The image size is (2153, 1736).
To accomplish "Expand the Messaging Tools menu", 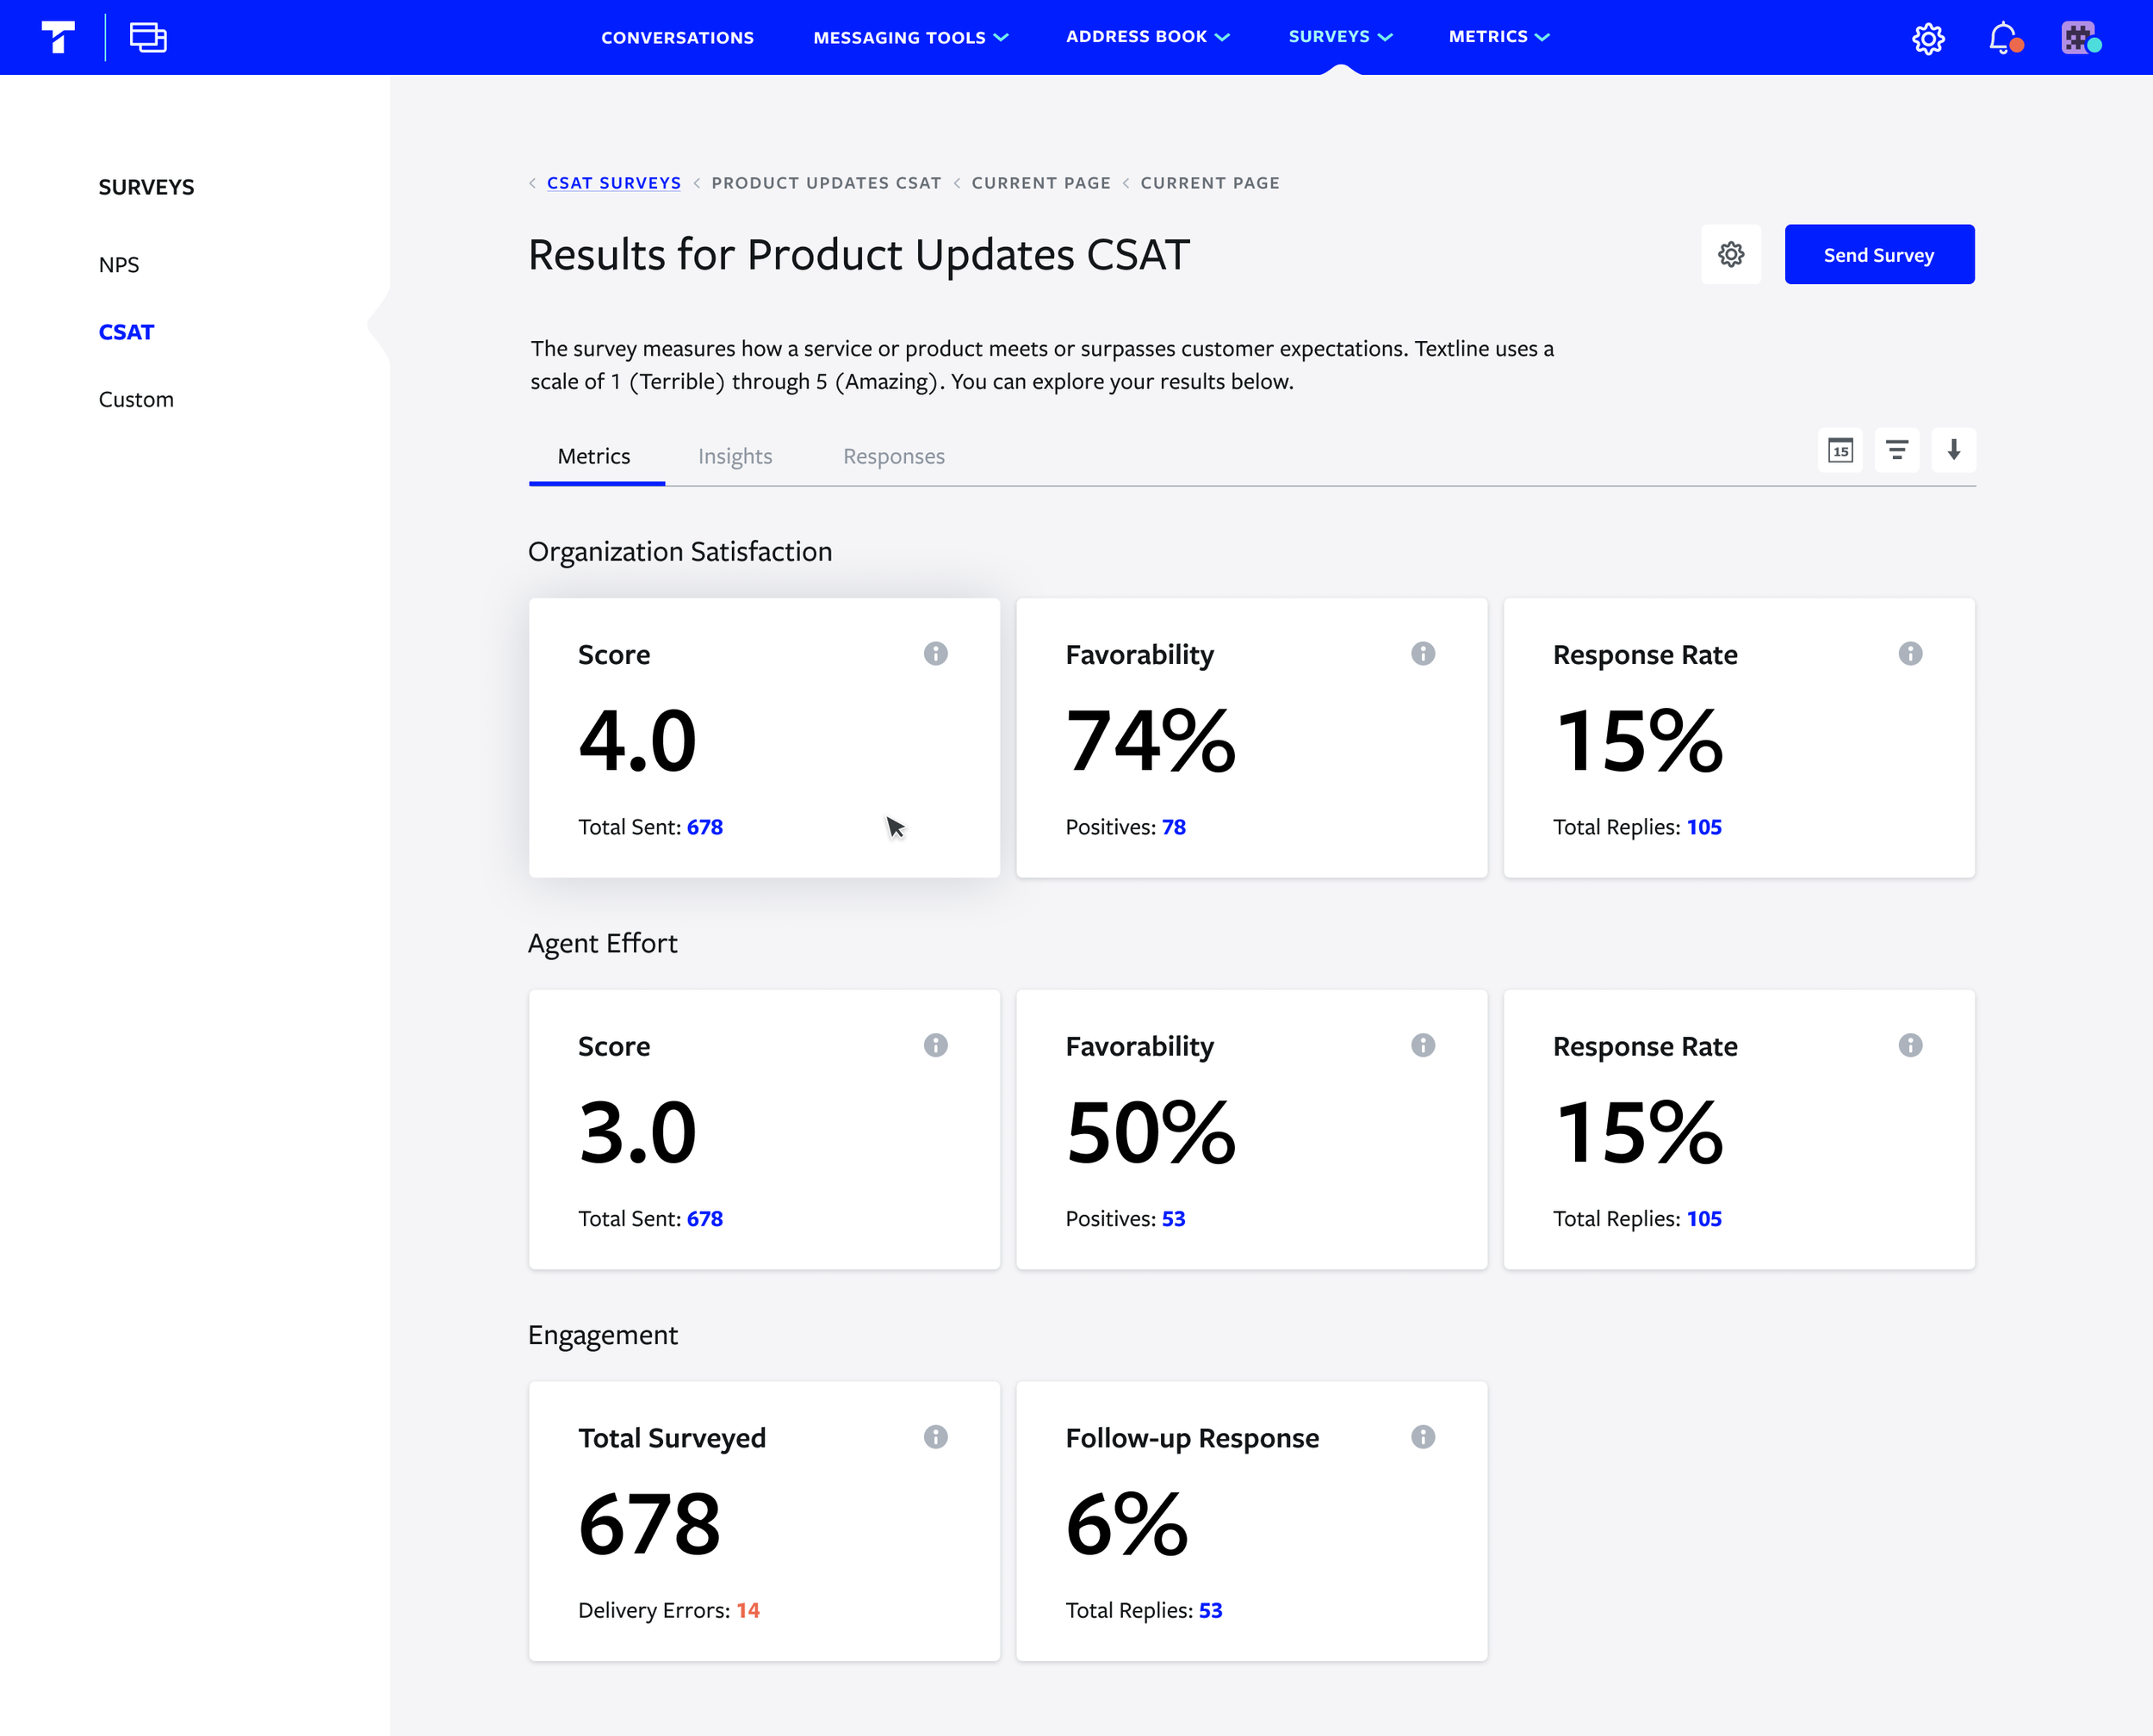I will [910, 37].
